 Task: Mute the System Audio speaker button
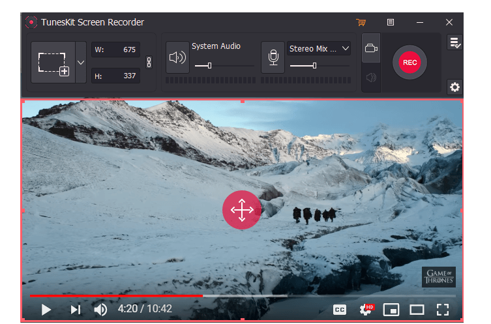[x=177, y=57]
